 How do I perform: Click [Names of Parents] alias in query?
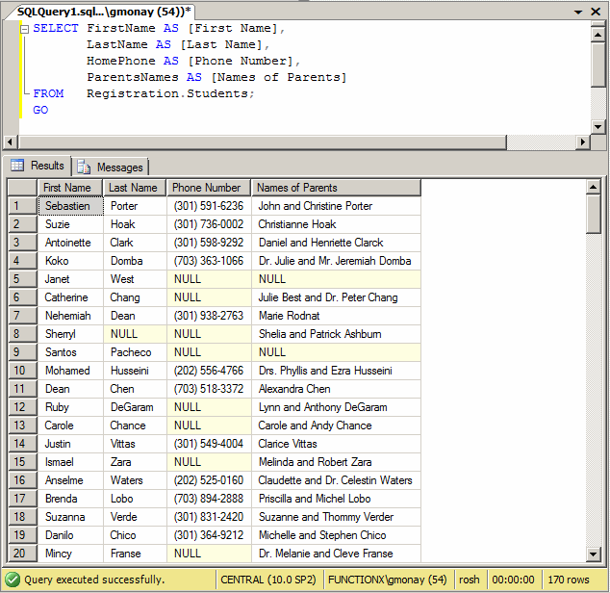pyautogui.click(x=279, y=77)
